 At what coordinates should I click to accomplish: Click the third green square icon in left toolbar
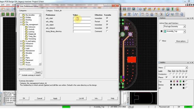[x=12, y=14]
